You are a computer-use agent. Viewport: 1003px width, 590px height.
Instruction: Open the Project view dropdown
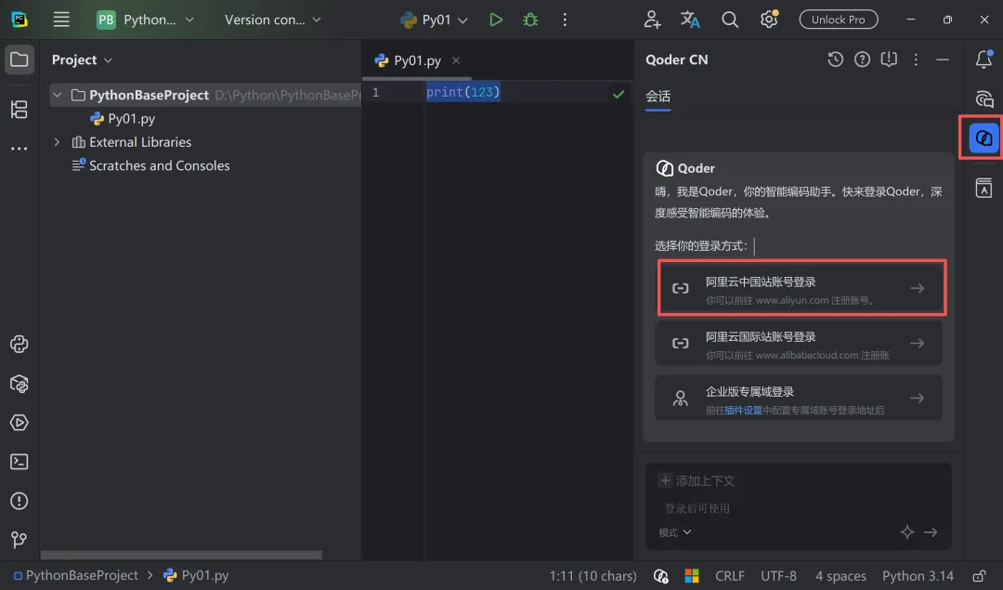pyautogui.click(x=82, y=60)
